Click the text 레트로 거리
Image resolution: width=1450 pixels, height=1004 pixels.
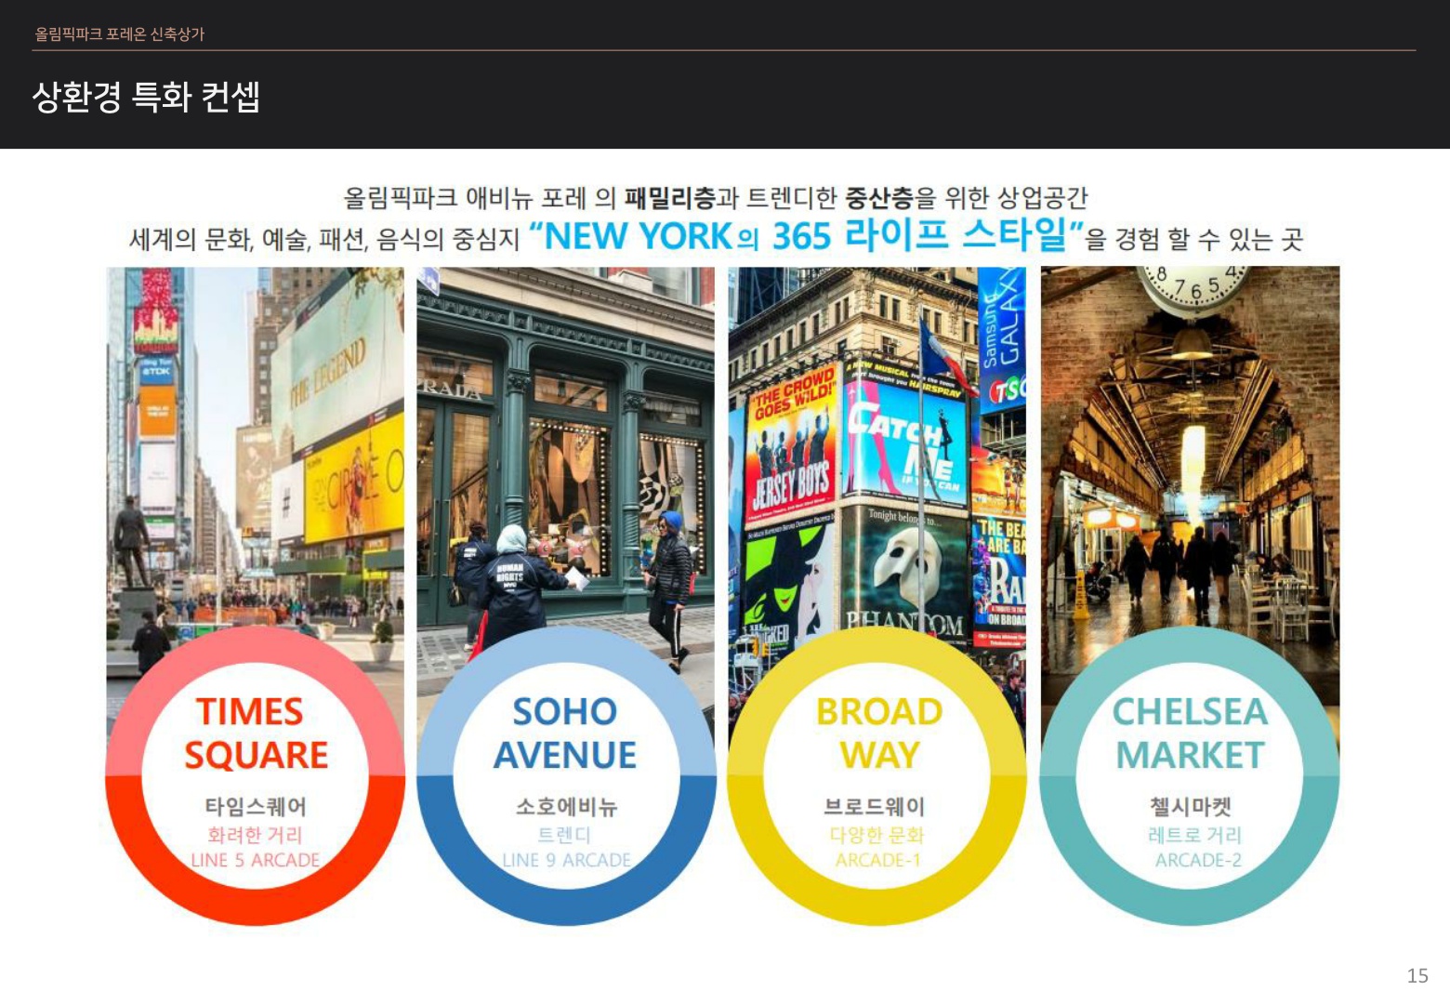1194,835
